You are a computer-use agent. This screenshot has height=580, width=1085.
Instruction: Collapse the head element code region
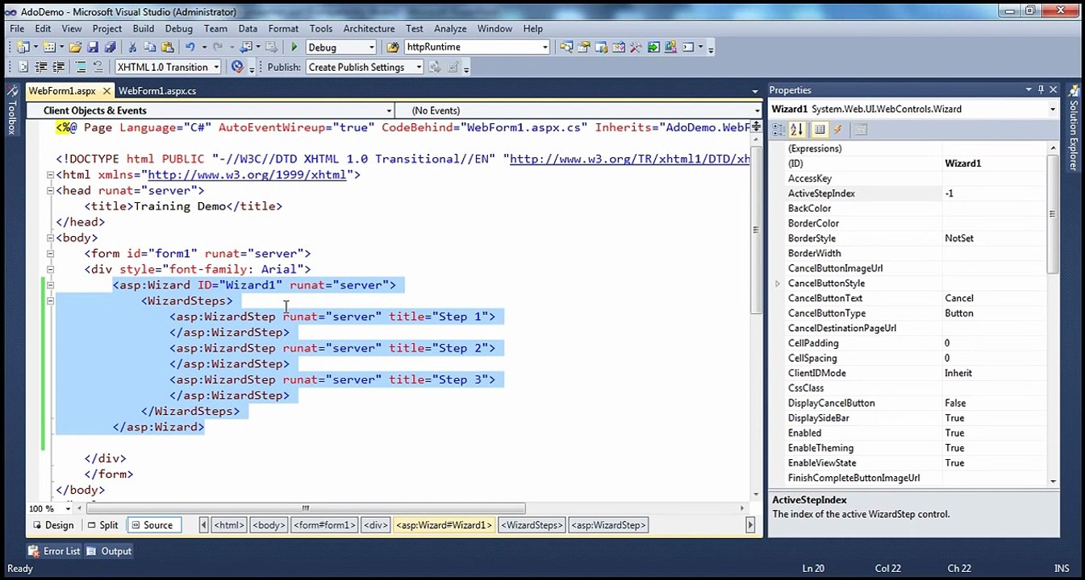pyautogui.click(x=50, y=191)
